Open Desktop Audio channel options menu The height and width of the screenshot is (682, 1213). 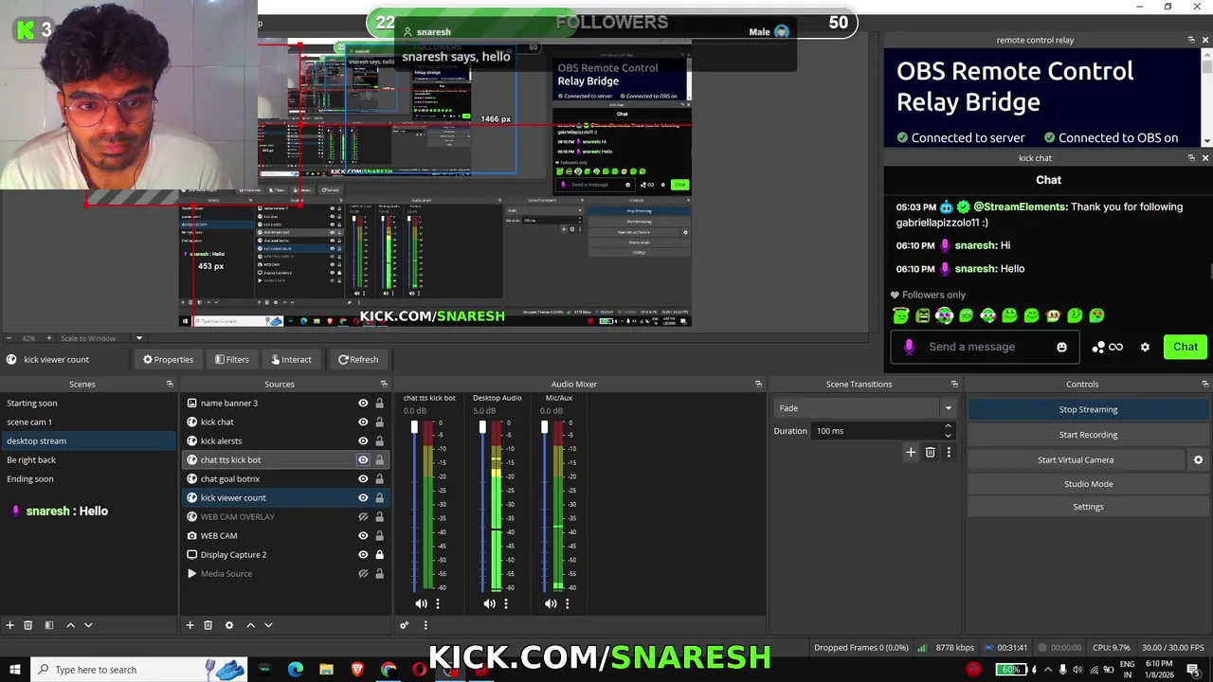(506, 603)
